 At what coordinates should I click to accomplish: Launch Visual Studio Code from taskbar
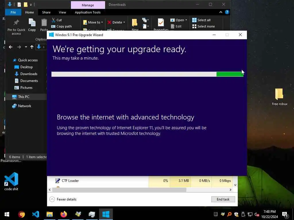(36, 214)
